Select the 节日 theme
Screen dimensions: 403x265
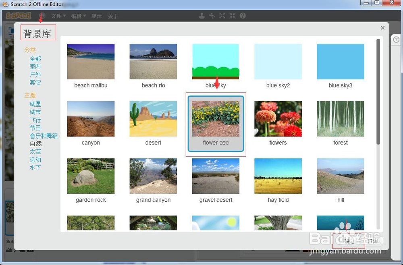(35, 128)
